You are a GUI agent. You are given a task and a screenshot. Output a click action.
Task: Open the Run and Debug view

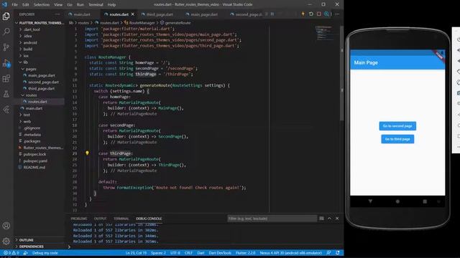[6, 63]
